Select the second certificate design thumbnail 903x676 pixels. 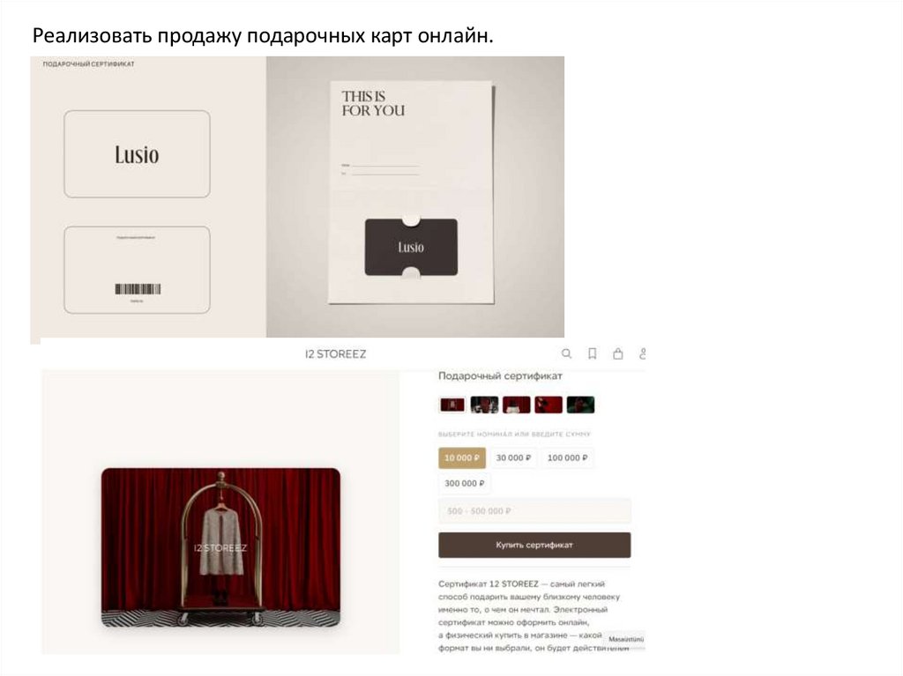(484, 405)
